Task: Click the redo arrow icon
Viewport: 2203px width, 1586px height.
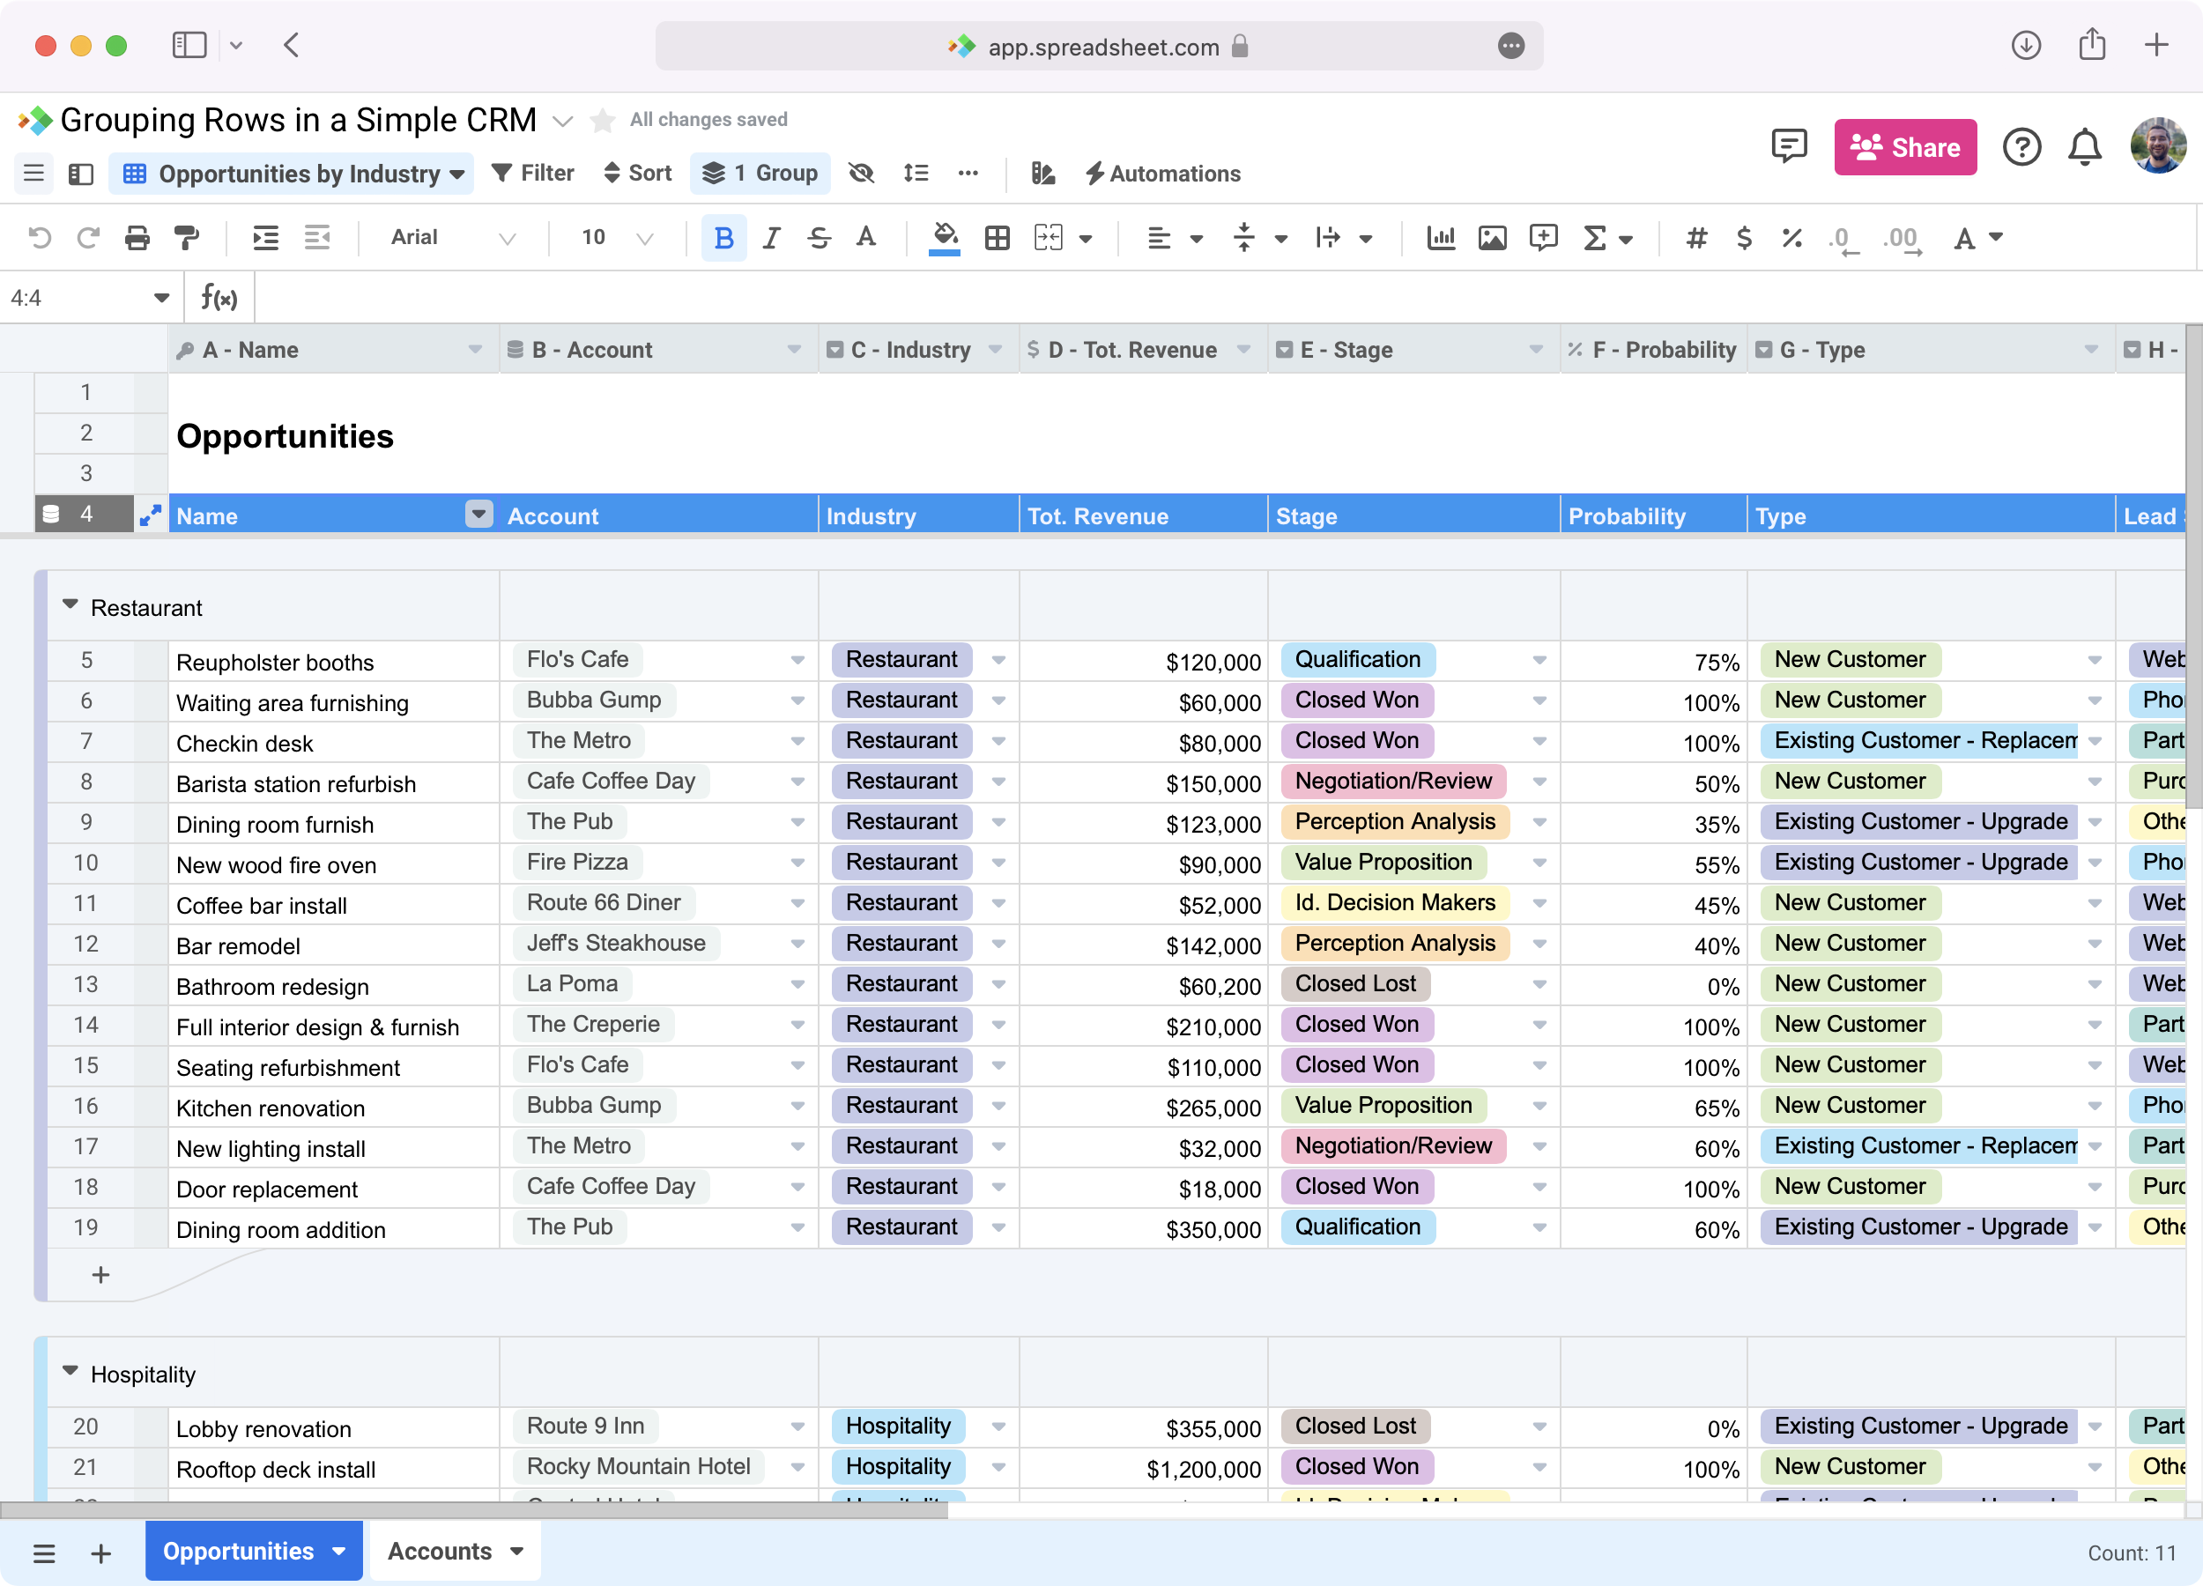Action: [x=88, y=237]
